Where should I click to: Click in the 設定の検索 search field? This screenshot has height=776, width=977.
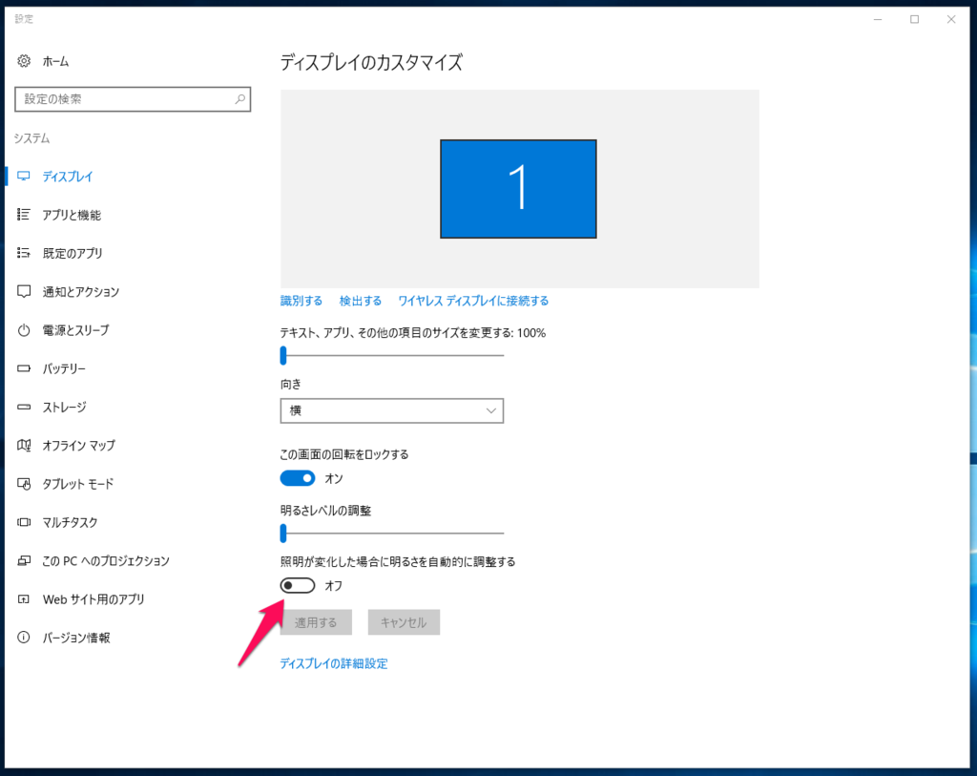pyautogui.click(x=132, y=99)
